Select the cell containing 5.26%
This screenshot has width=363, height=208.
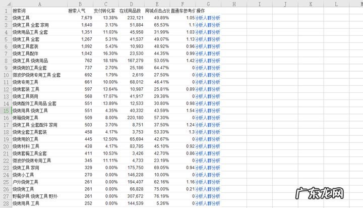click(x=157, y=203)
